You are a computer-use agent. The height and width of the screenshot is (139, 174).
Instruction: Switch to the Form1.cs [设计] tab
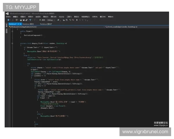click(x=45, y=24)
